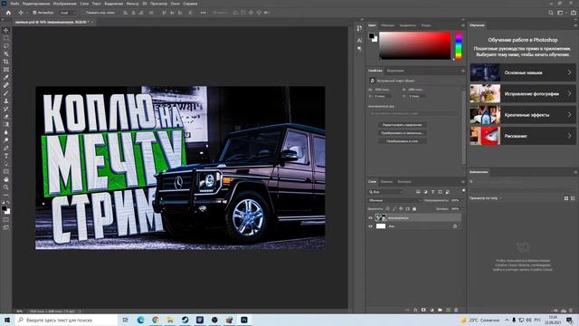The width and height of the screenshot is (579, 326).
Task: Open the Редактирование menu
Action: [x=36, y=4]
